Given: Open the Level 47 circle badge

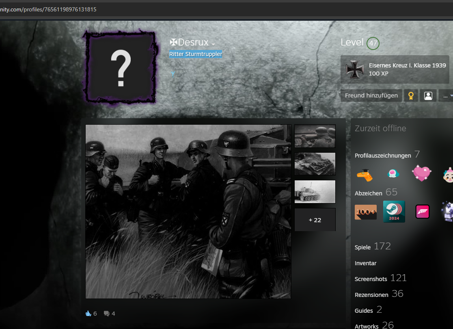Looking at the screenshot, I should [373, 43].
